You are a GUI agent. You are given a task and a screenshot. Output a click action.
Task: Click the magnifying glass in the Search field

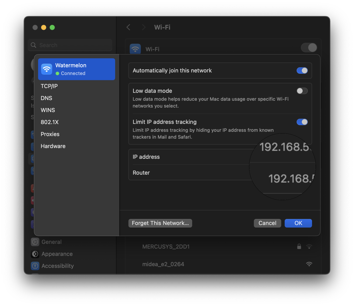pyautogui.click(x=33, y=45)
